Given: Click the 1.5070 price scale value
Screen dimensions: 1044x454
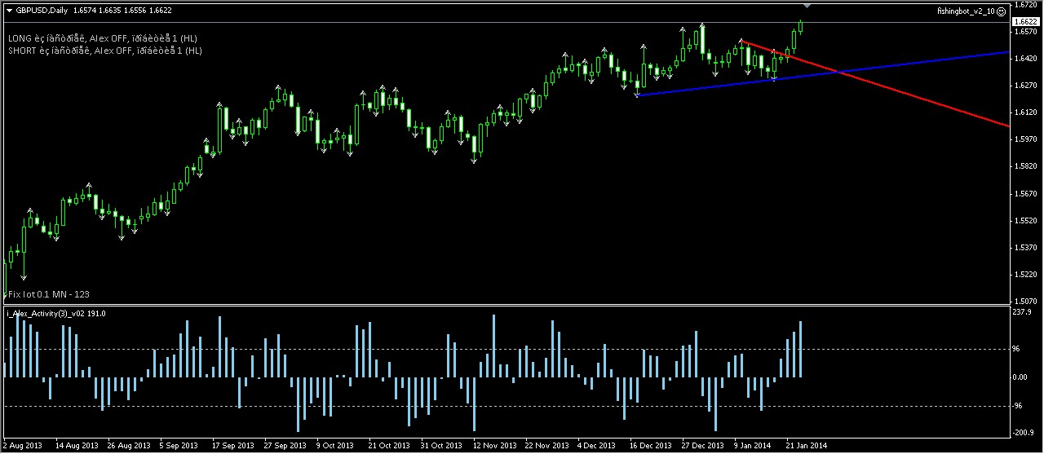Looking at the screenshot, I should [1024, 301].
